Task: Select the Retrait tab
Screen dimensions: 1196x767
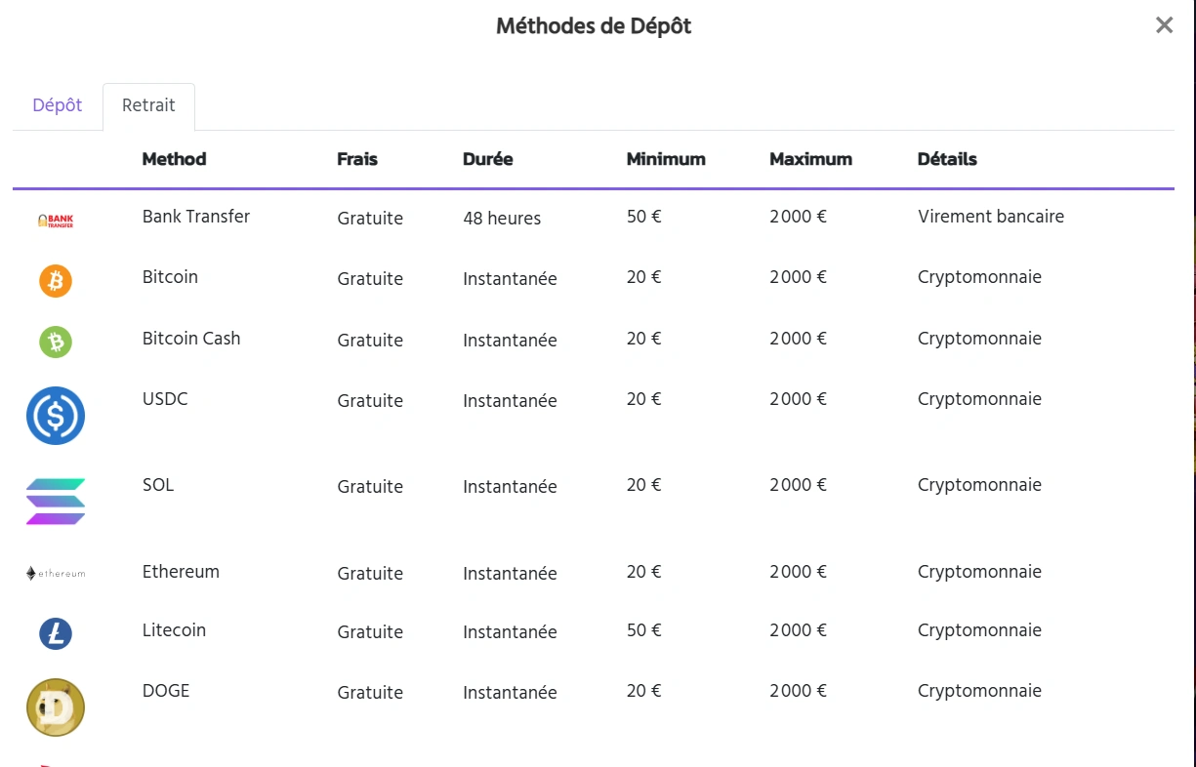Action: coord(148,105)
